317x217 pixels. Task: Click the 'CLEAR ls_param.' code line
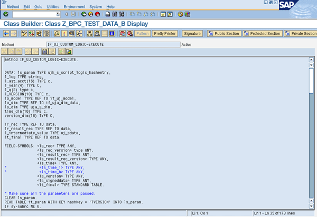21,198
